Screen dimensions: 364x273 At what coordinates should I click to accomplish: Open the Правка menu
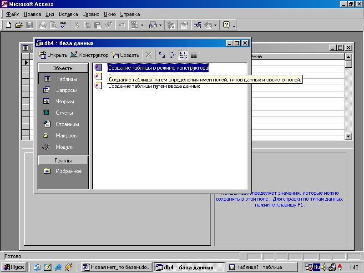pos(32,15)
